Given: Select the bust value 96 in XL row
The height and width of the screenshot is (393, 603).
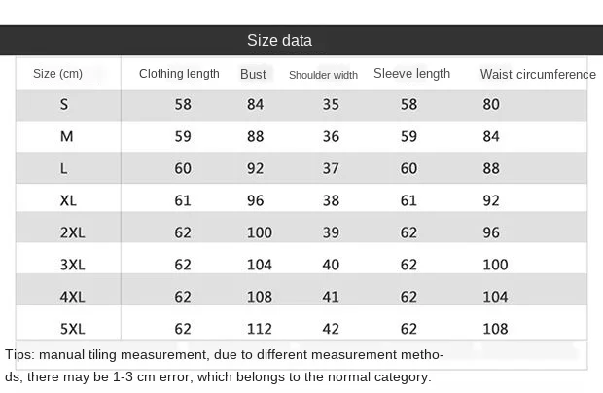Looking at the screenshot, I should pyautogui.click(x=256, y=200).
